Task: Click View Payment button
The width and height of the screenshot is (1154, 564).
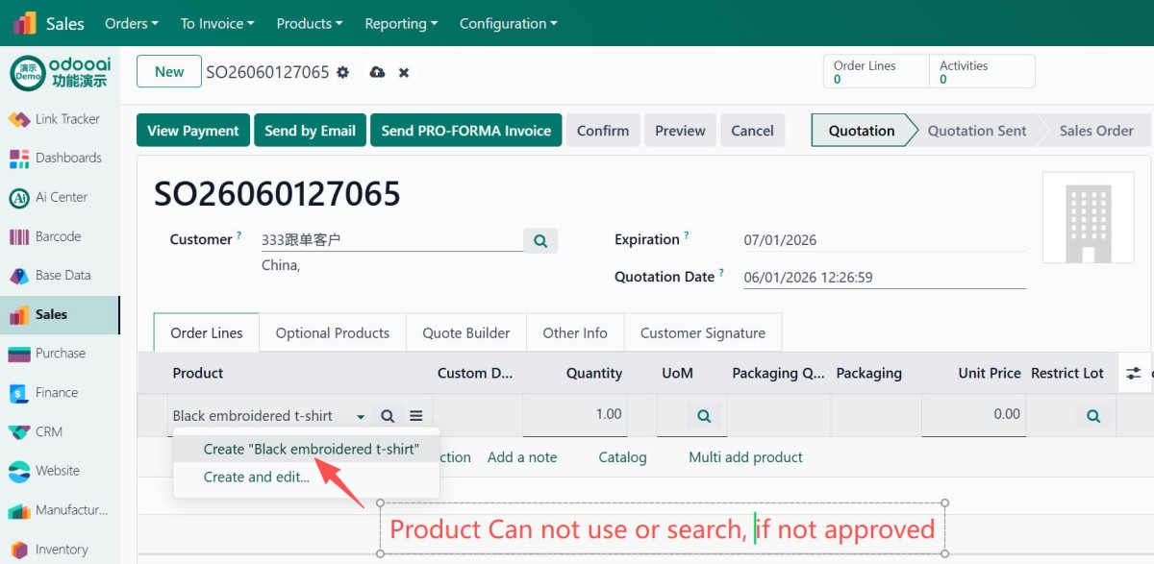Action: 193,131
